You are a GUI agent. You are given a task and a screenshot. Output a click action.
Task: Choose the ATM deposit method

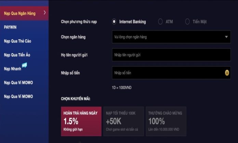(160, 22)
